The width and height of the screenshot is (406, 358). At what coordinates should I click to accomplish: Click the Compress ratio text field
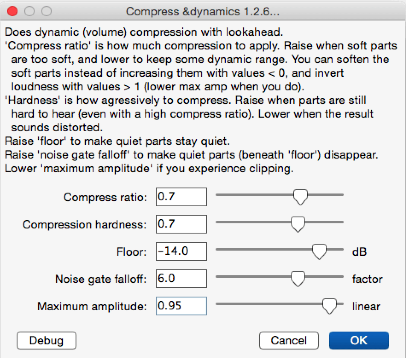click(181, 197)
